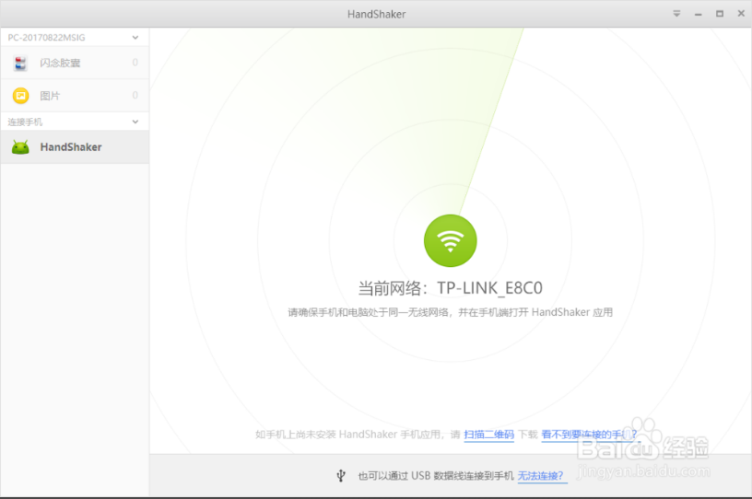
Task: Click the 图片 item count 0
Action: tap(135, 96)
